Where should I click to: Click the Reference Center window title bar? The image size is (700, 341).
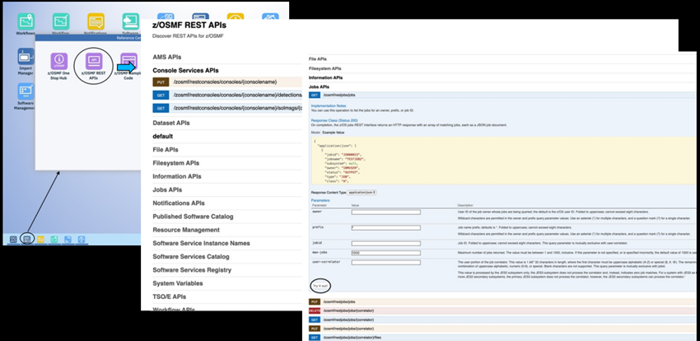(x=88, y=38)
